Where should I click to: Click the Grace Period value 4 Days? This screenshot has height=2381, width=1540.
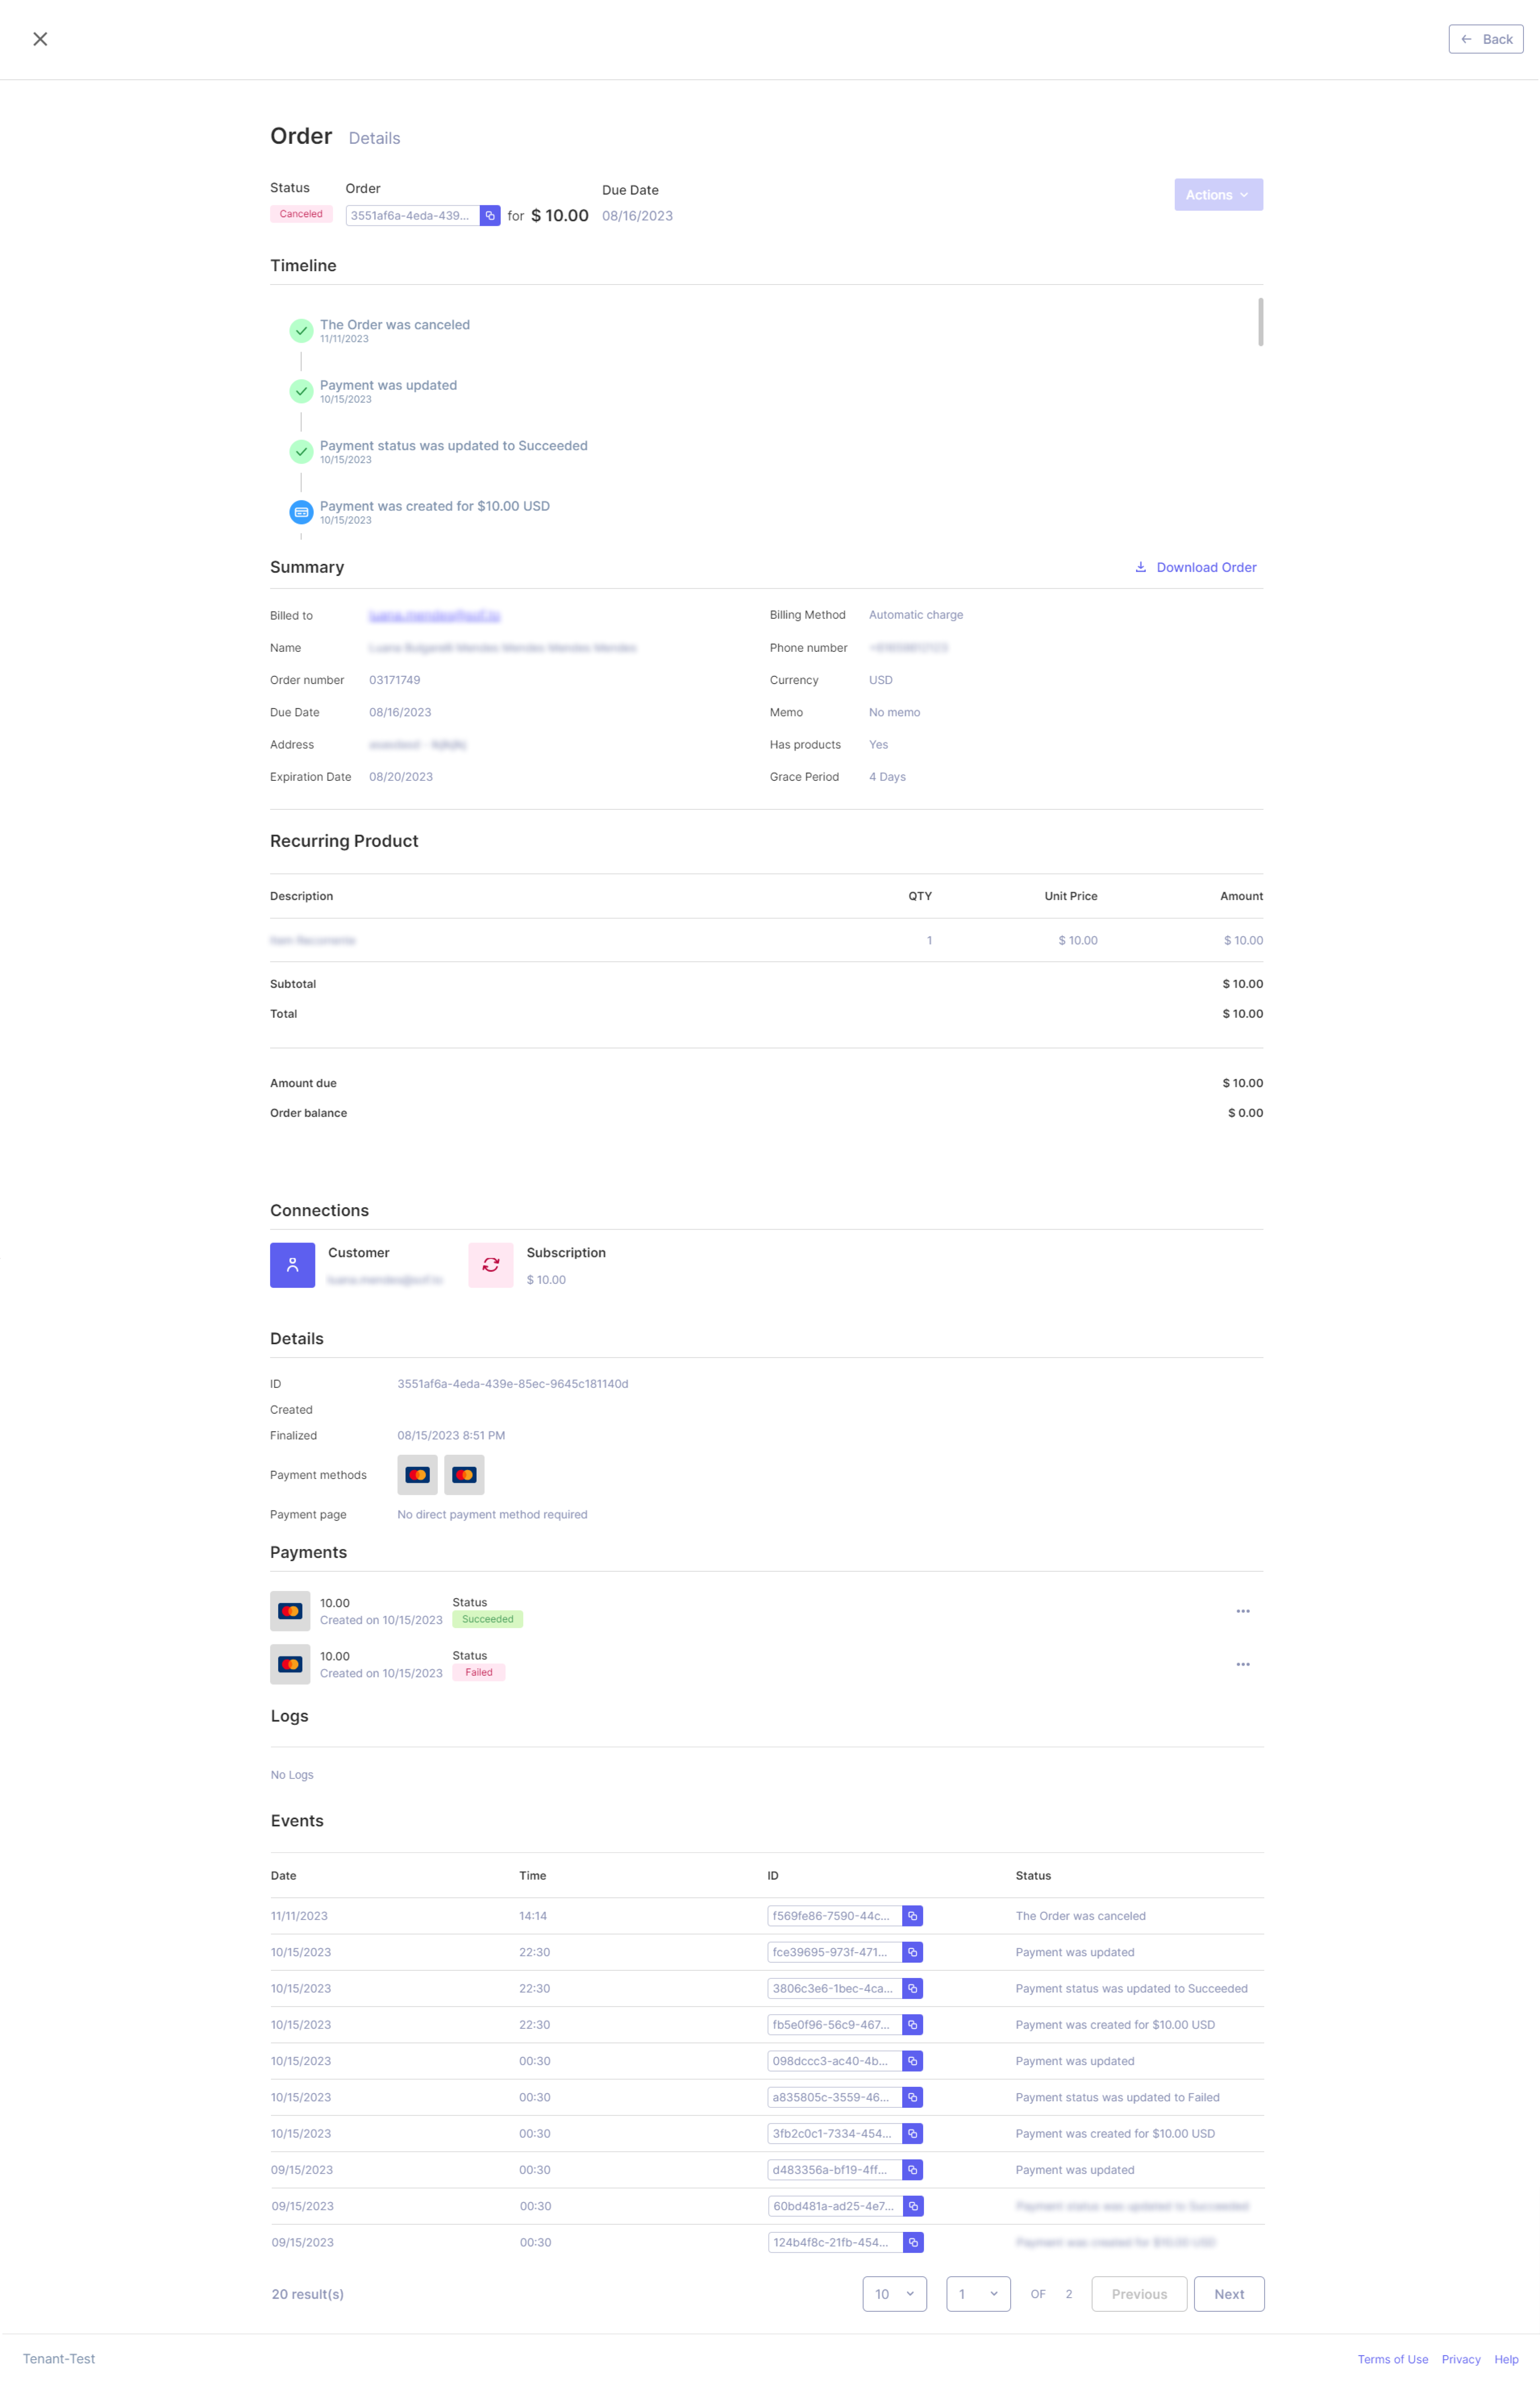pyautogui.click(x=887, y=777)
